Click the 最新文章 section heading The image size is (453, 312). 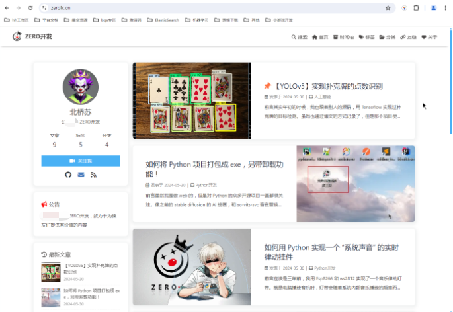(x=60, y=254)
